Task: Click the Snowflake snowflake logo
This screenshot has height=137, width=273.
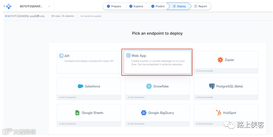Action: [x=149, y=86]
